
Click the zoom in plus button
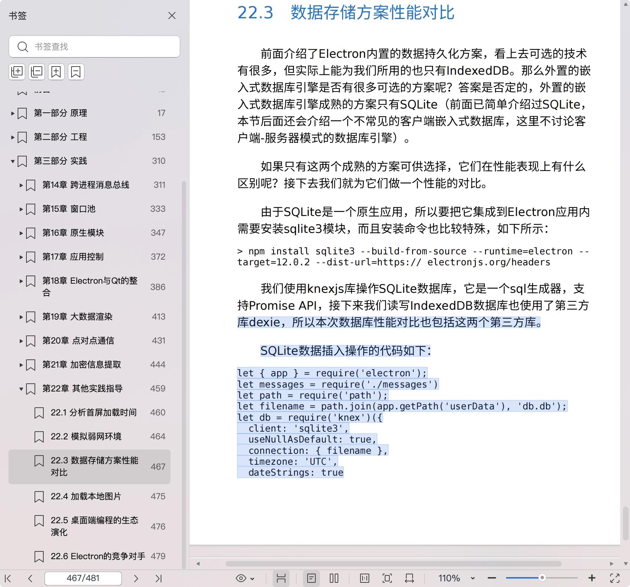[592, 578]
